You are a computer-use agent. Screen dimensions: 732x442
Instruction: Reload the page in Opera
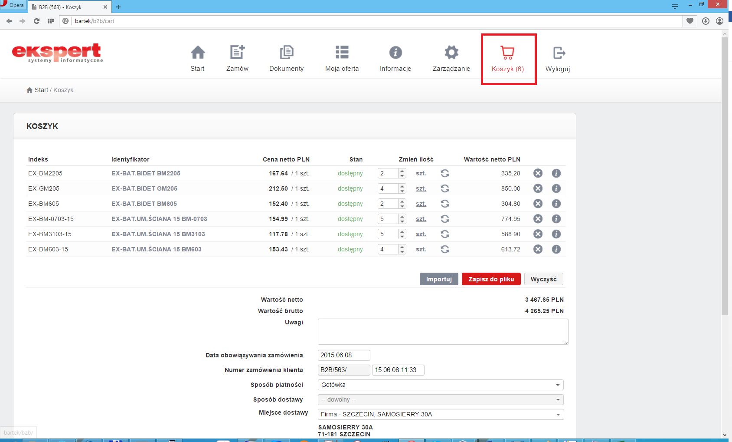[36, 21]
